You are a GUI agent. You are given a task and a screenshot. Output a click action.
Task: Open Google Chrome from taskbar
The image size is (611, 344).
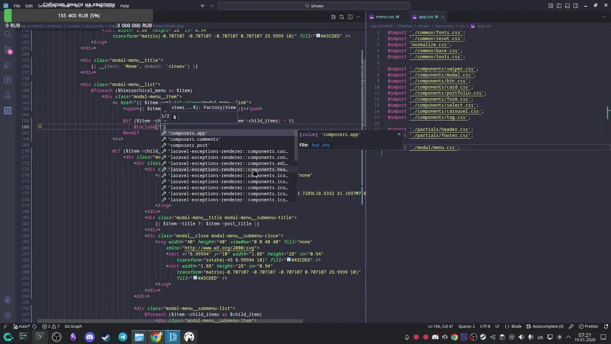156,337
